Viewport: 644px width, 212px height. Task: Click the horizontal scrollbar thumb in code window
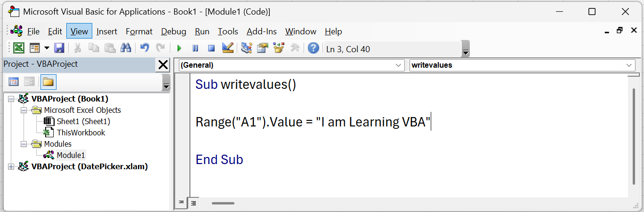[223, 203]
